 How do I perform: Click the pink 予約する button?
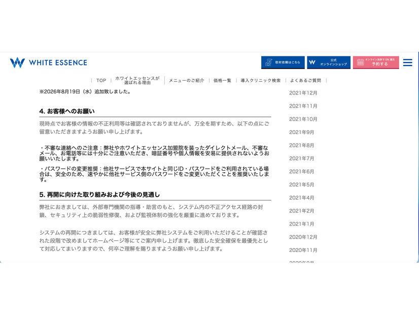[376, 62]
